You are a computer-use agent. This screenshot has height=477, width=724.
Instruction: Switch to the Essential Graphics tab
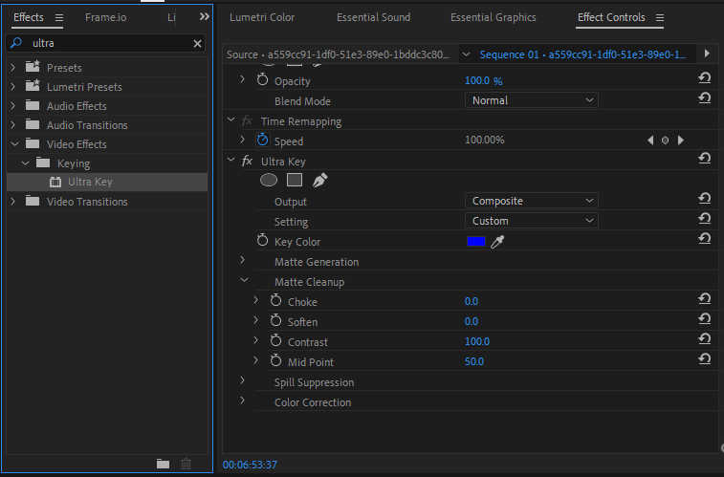pos(494,17)
